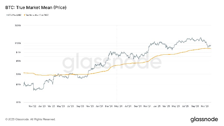Click the Jul '23 x-axis date label
Viewport: 224px width, 126px height.
point(71,106)
